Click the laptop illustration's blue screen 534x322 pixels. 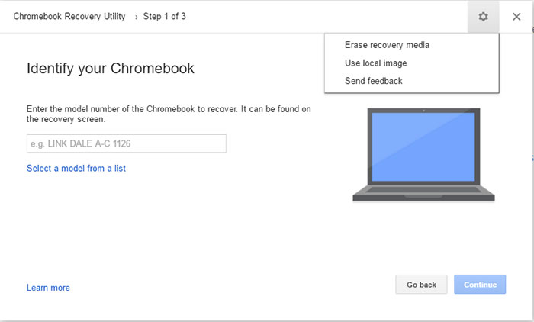click(423, 147)
